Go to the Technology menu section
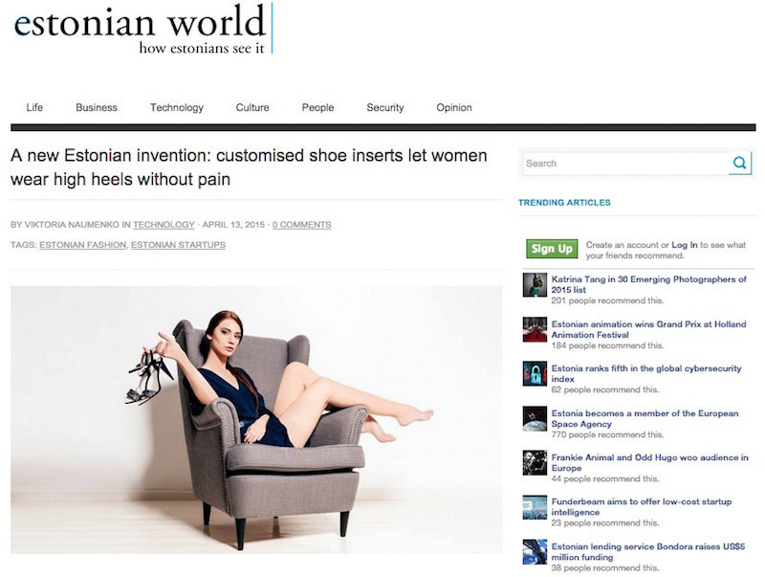This screenshot has width=765, height=577. coord(177,107)
